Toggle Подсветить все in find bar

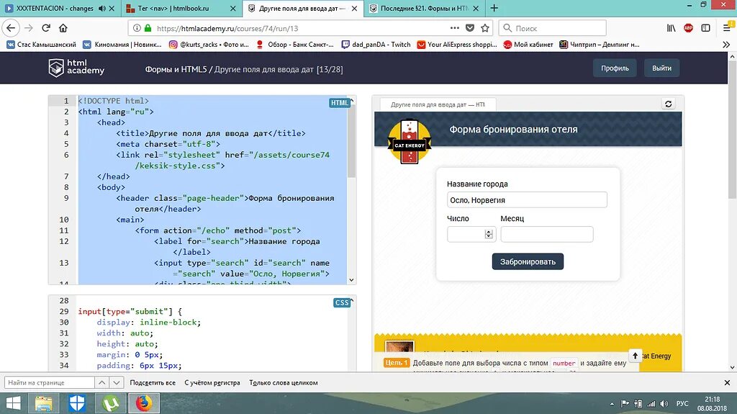coord(153,382)
